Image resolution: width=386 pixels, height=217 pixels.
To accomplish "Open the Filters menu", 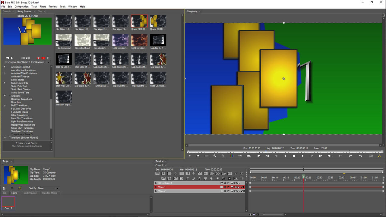I will pos(43,7).
